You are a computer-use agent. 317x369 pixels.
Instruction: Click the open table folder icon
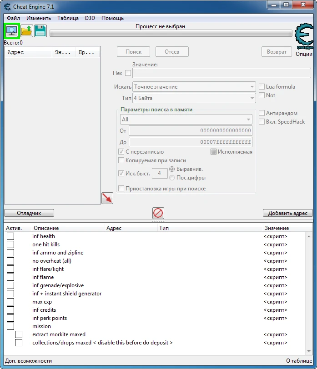tap(26, 31)
